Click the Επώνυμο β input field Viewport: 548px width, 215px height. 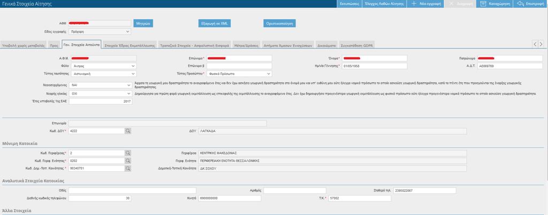[x=239, y=66]
